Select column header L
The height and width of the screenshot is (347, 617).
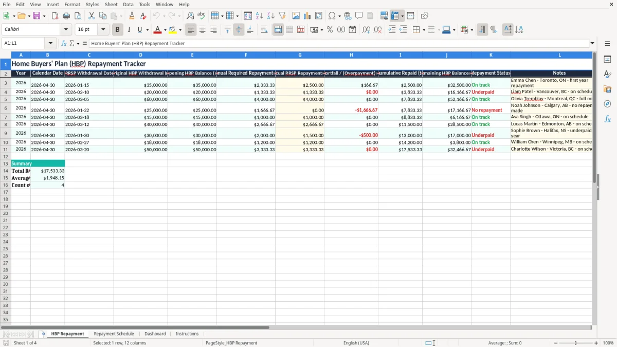coord(560,55)
